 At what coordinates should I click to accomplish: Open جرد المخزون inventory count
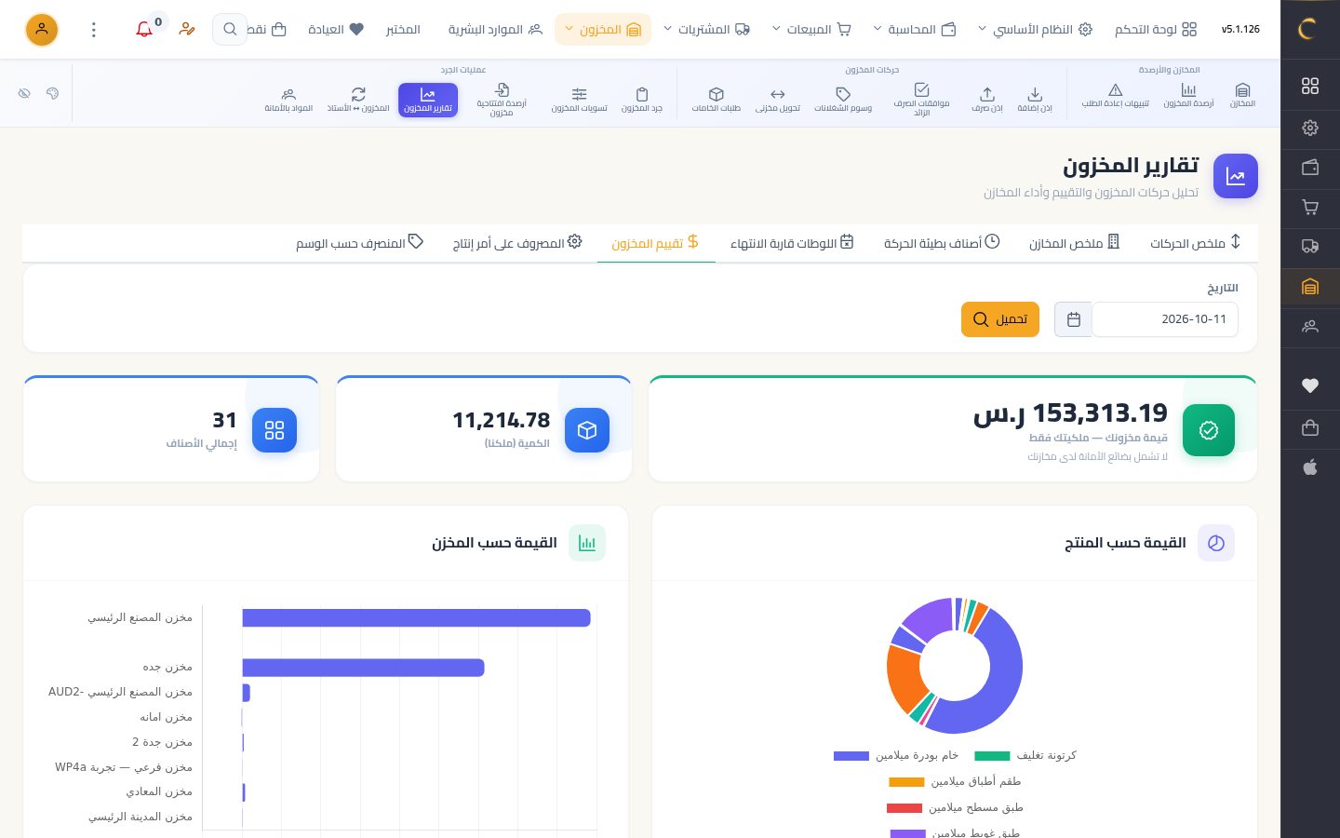642,100
